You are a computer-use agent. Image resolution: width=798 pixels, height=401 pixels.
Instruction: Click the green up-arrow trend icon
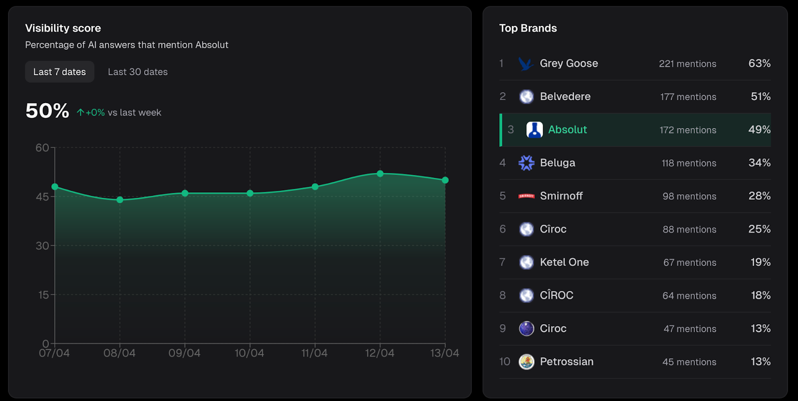[80, 113]
